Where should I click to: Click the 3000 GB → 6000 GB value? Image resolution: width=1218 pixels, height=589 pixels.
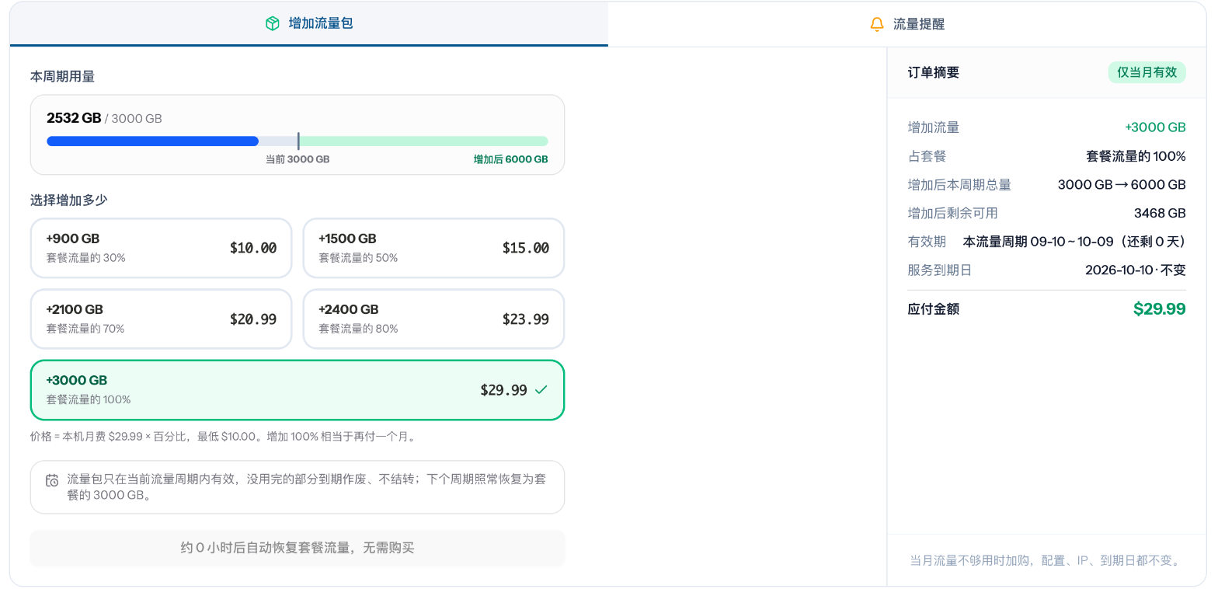coord(1122,185)
